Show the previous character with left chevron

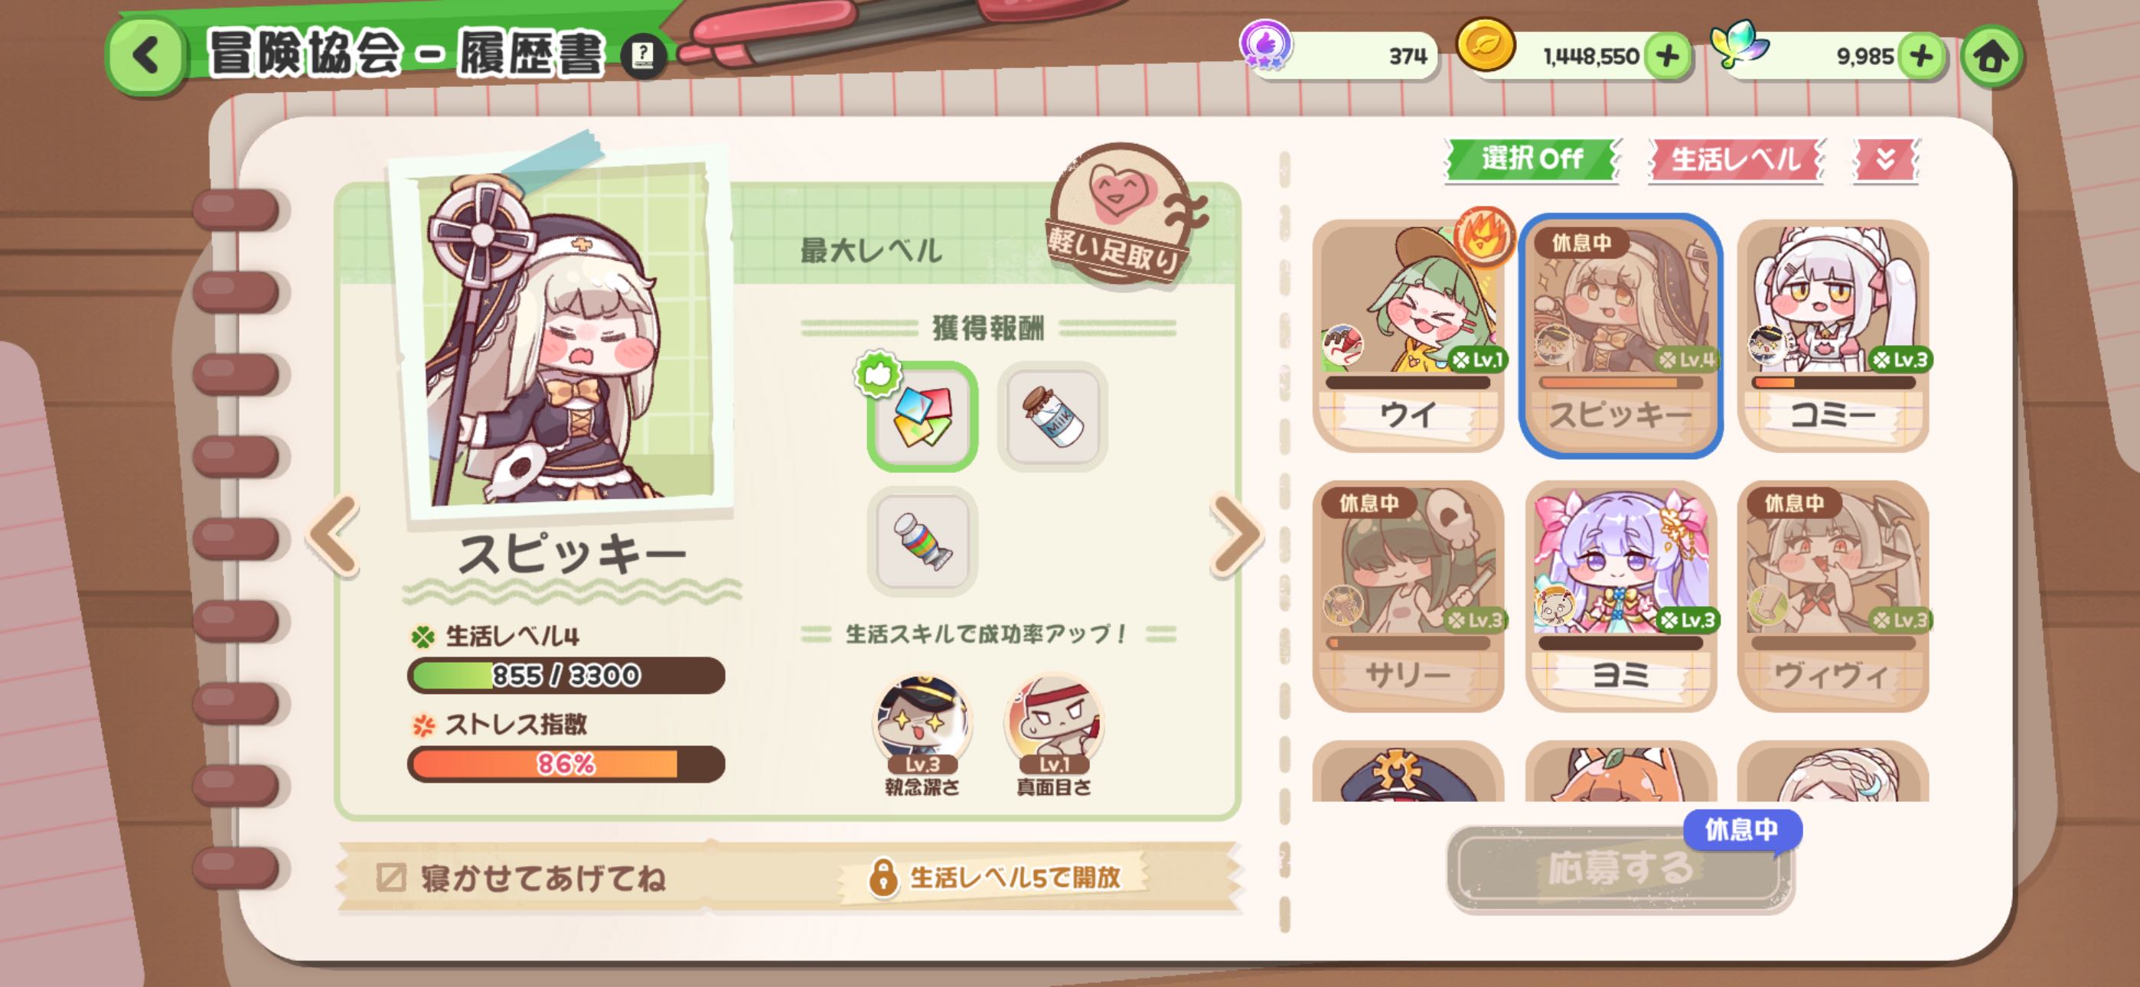coord(334,536)
